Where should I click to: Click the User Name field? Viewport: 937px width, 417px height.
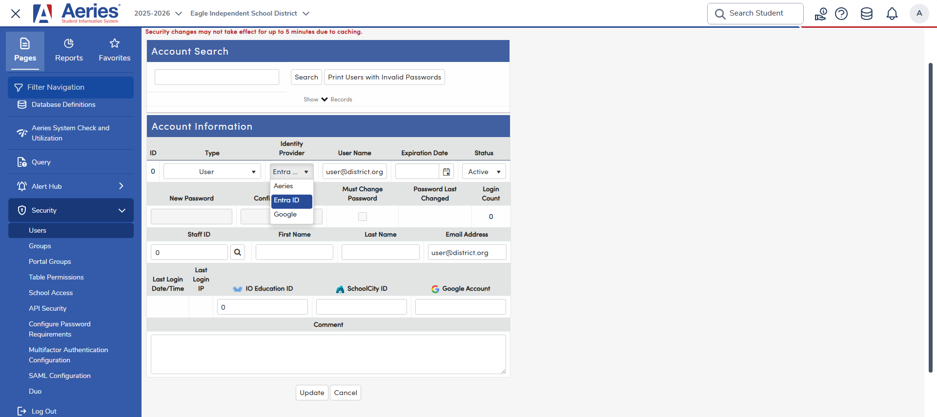355,172
